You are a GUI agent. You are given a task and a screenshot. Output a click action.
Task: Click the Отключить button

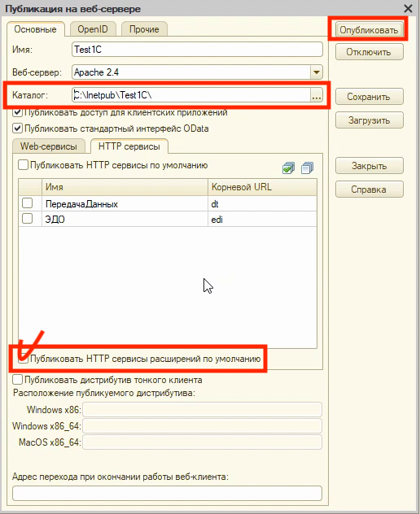click(x=370, y=52)
